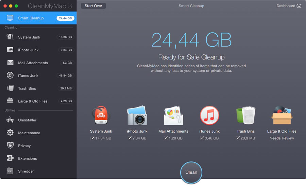Click the large red System Junk vacuum icon
Screen dimensions: 306x188
101,115
